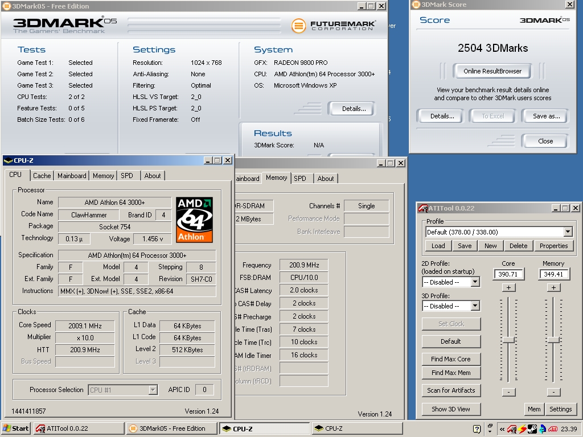Click the Save button in ATITool Profile section
The image size is (583, 437).
pyautogui.click(x=465, y=246)
